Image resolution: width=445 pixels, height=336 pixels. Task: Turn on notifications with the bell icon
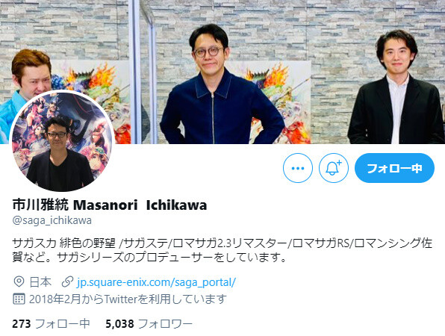pos(334,168)
